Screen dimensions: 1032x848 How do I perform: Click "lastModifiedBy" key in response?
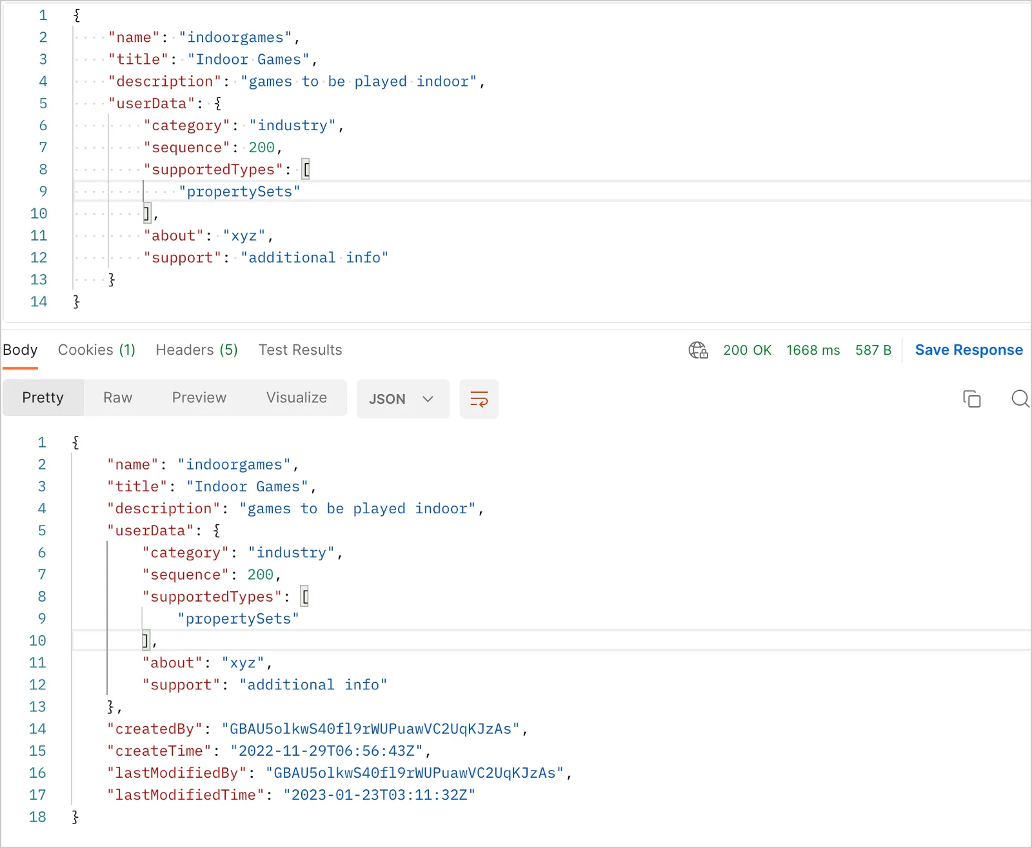(x=177, y=773)
